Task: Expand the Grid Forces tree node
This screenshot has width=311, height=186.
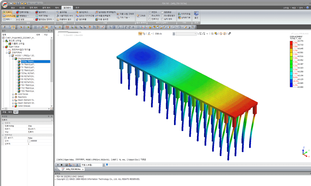Action: coord(13,94)
